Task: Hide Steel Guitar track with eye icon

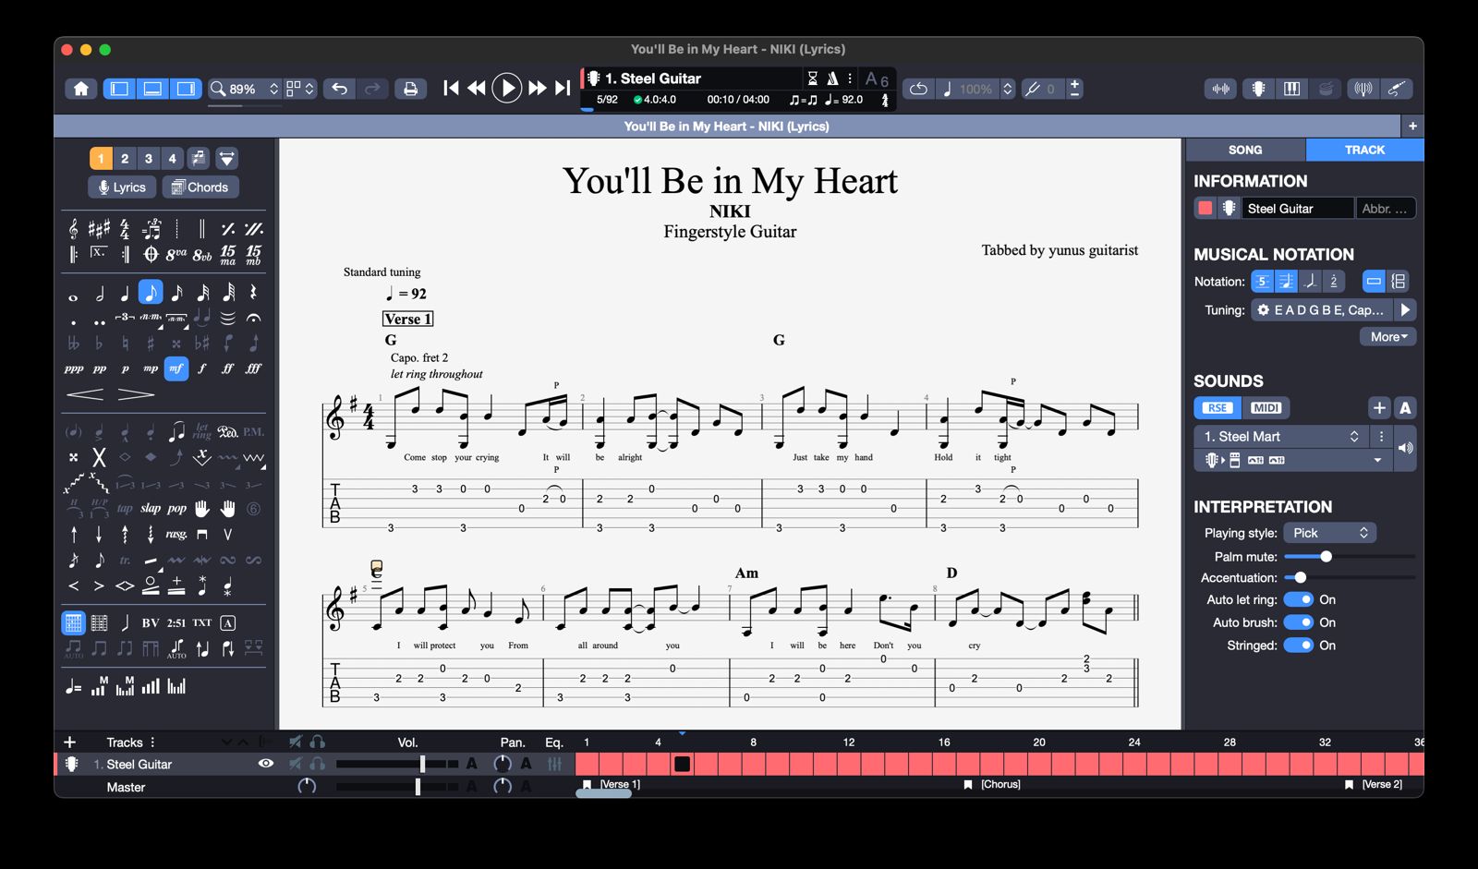Action: 266,764
